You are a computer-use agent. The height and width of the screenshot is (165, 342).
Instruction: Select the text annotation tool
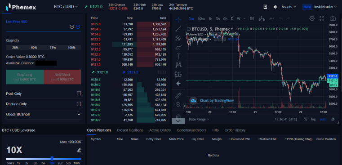(x=178, y=56)
